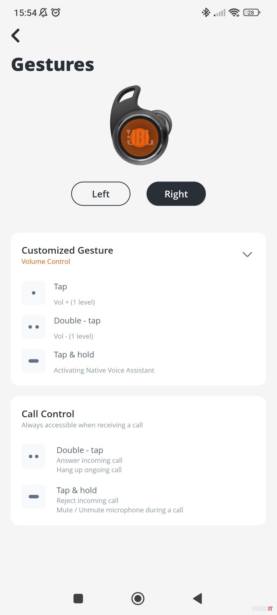Select the Right earbud

click(x=176, y=194)
